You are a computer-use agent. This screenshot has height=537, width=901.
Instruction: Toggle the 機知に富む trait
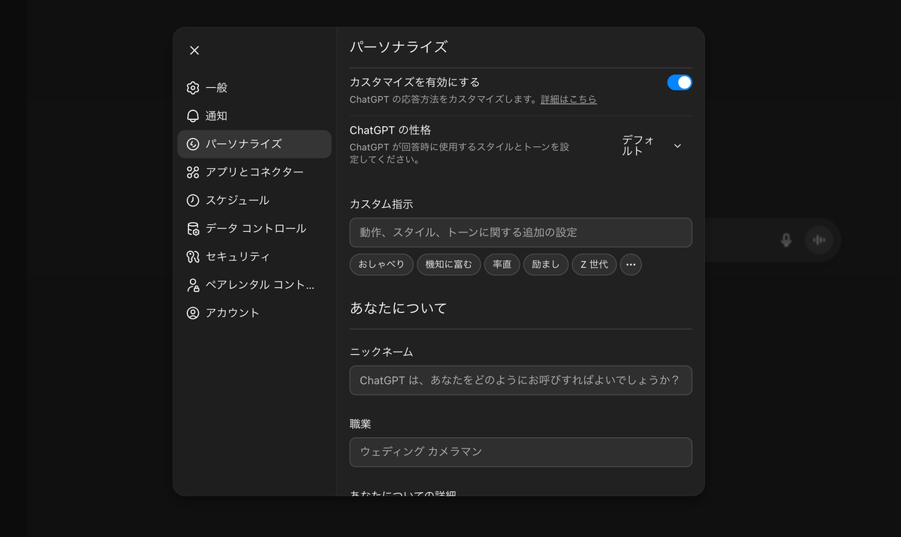(x=448, y=264)
